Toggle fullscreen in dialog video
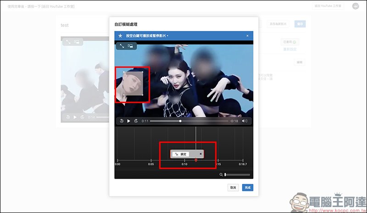The height and width of the screenshot is (213, 367). [122, 46]
